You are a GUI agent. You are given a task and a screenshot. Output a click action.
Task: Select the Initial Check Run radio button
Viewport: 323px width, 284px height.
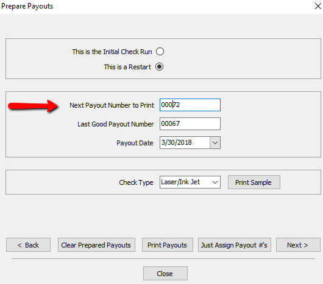[x=160, y=51]
